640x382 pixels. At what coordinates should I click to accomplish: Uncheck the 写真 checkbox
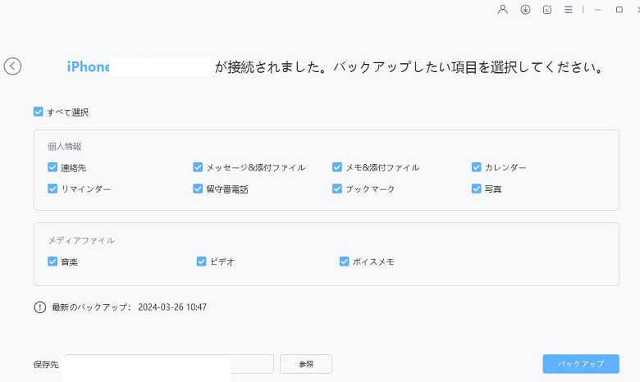[477, 189]
